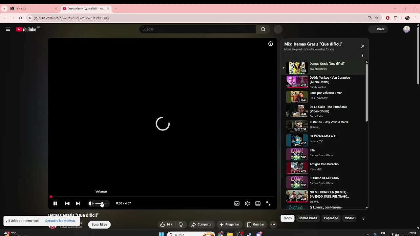The width and height of the screenshot is (420, 236).
Task: Open a new browser tab
Action: pyautogui.click(x=116, y=9)
